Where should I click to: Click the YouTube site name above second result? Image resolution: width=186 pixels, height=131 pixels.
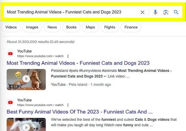pyautogui.click(x=24, y=100)
